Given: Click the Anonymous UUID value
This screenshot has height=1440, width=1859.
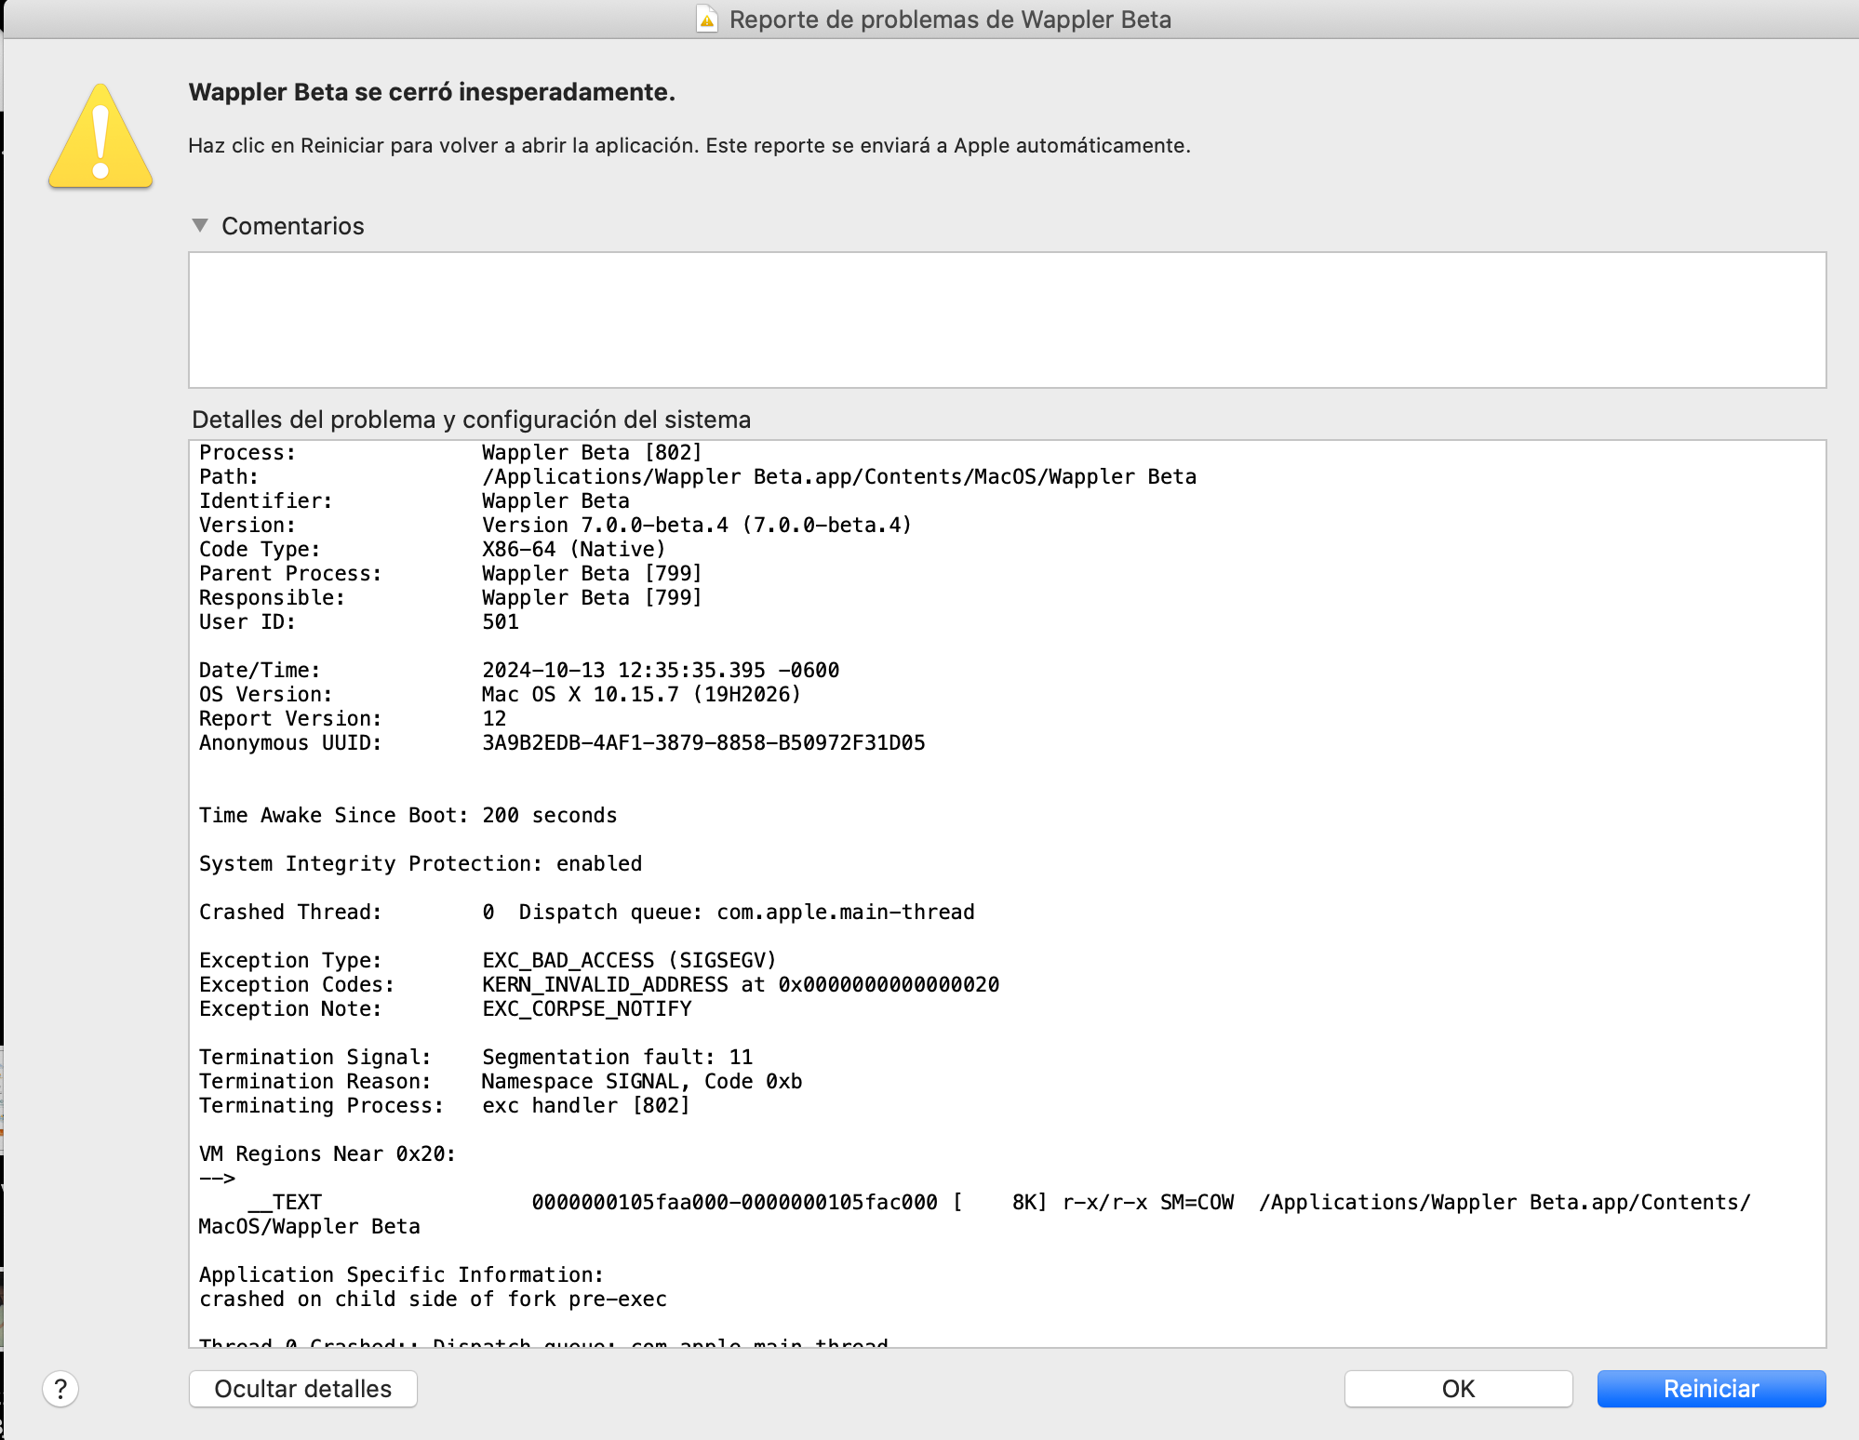Looking at the screenshot, I should point(702,742).
